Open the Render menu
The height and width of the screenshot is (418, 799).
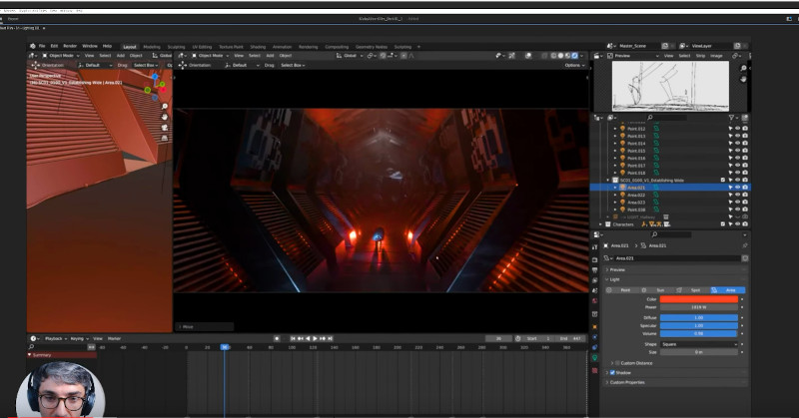point(70,46)
